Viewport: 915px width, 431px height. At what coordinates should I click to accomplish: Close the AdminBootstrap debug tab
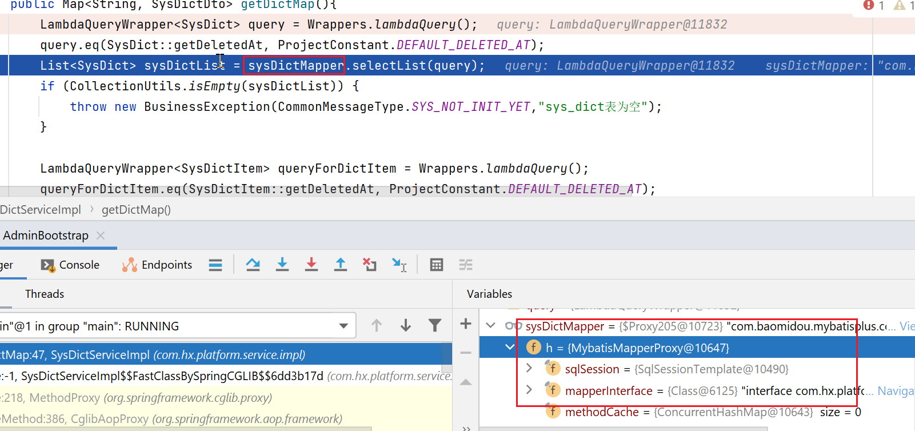click(101, 236)
